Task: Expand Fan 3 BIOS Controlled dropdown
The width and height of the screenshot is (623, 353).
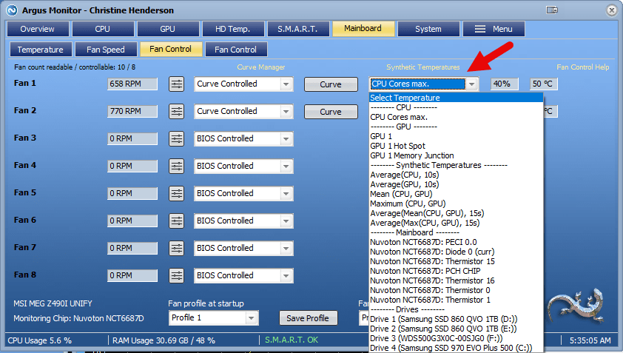Action: click(x=286, y=139)
